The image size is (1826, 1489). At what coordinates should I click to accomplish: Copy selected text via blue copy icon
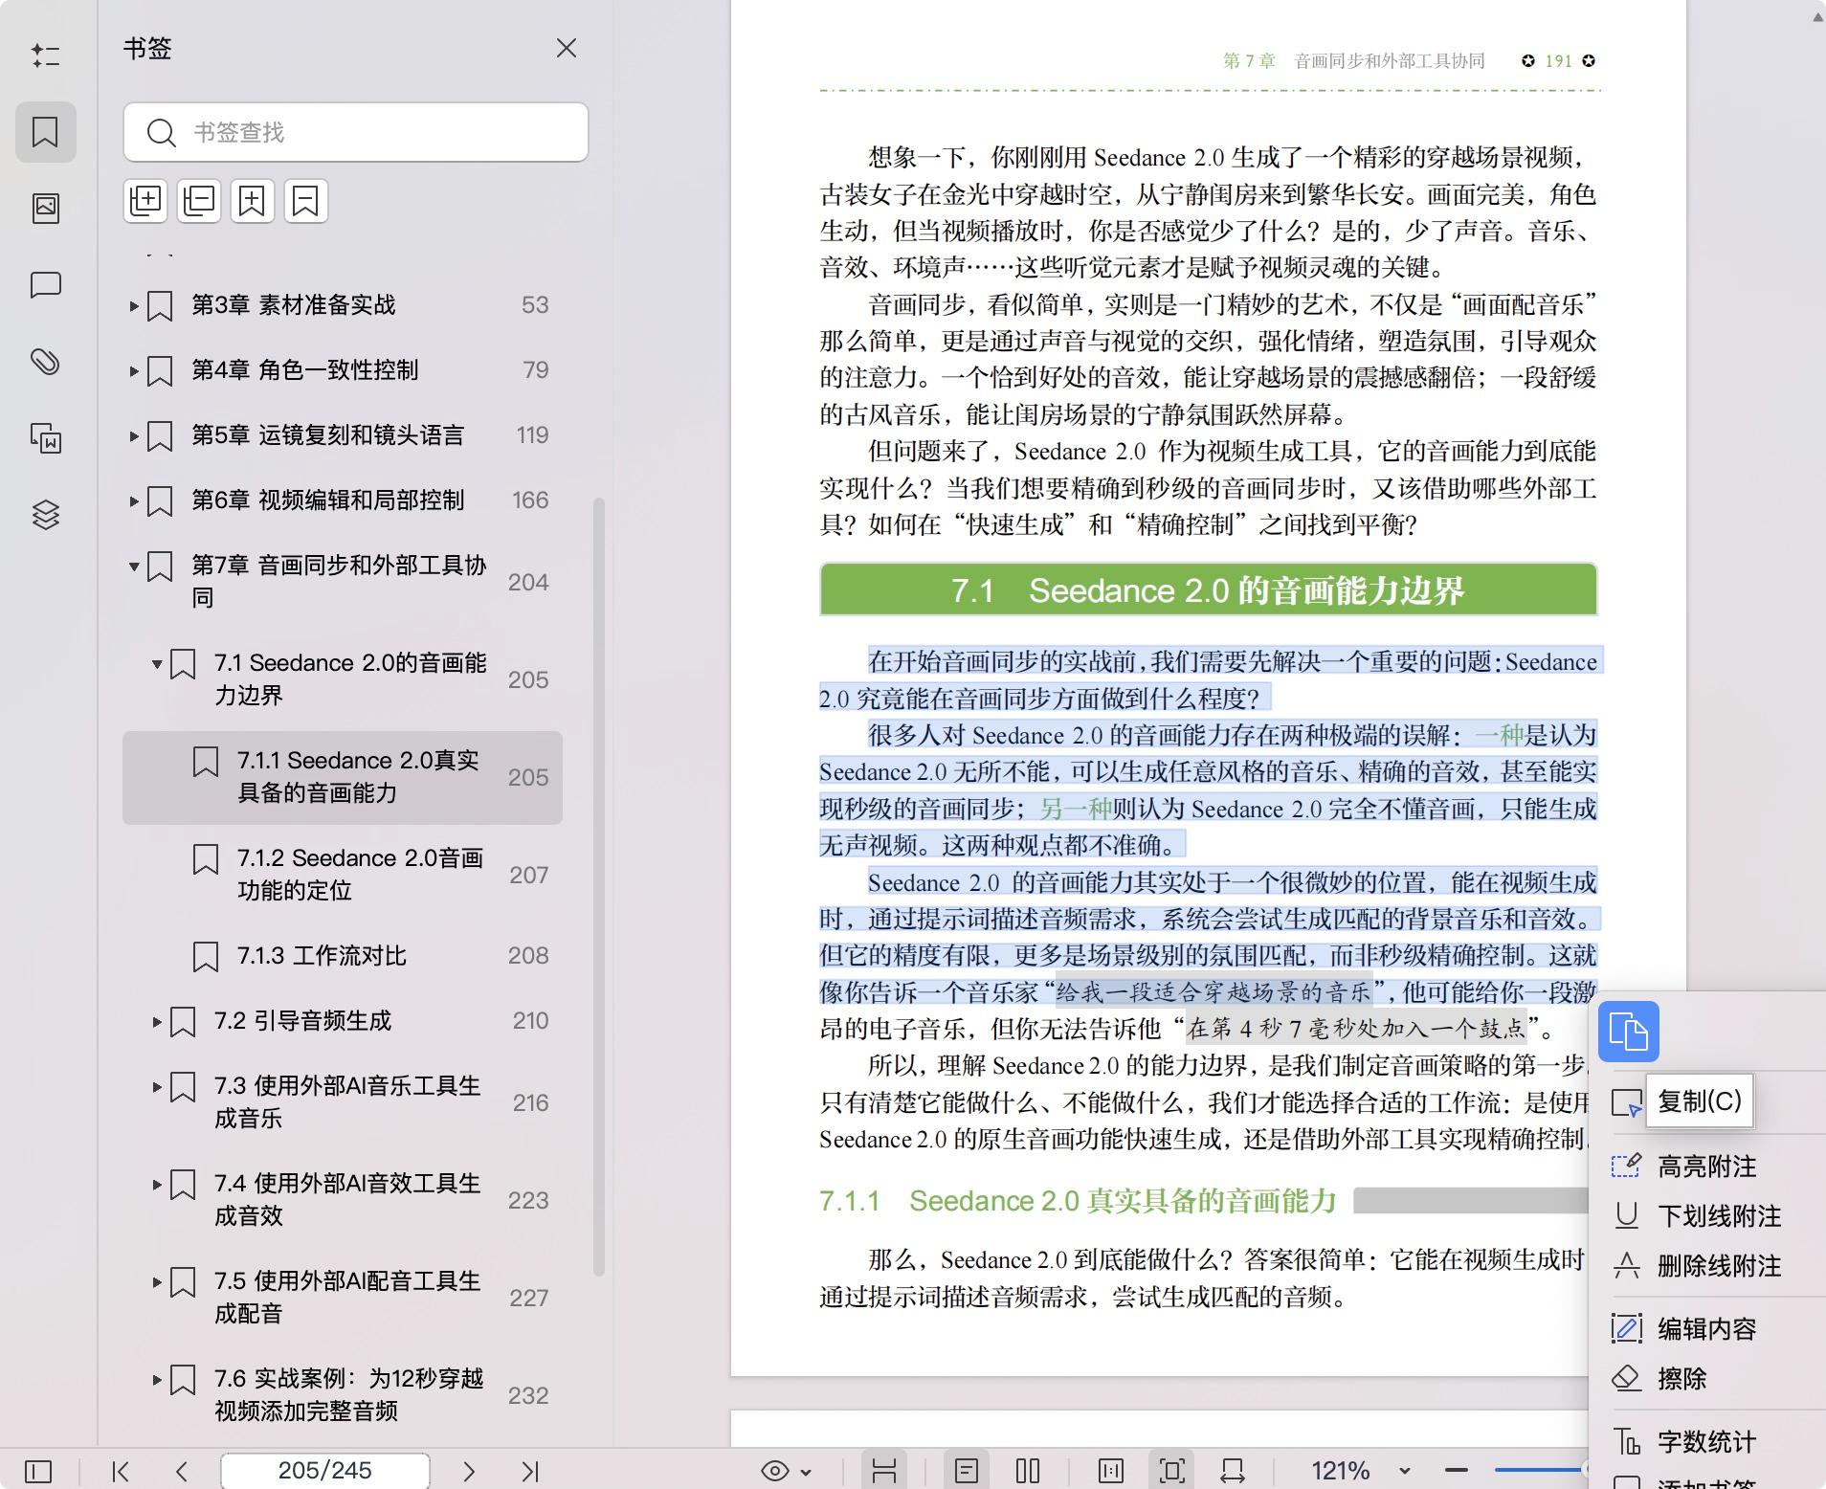coord(1629,1032)
